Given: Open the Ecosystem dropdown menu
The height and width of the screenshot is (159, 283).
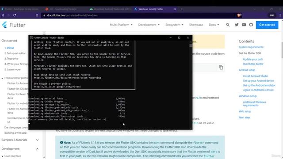Looking at the screenshot, I should pyautogui.click(x=174, y=25).
